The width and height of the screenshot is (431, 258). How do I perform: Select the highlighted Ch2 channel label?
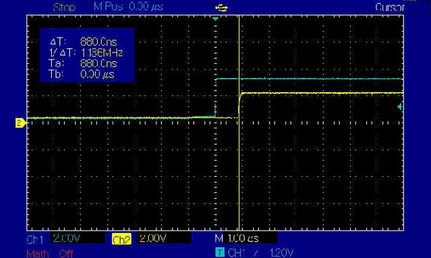pos(121,239)
